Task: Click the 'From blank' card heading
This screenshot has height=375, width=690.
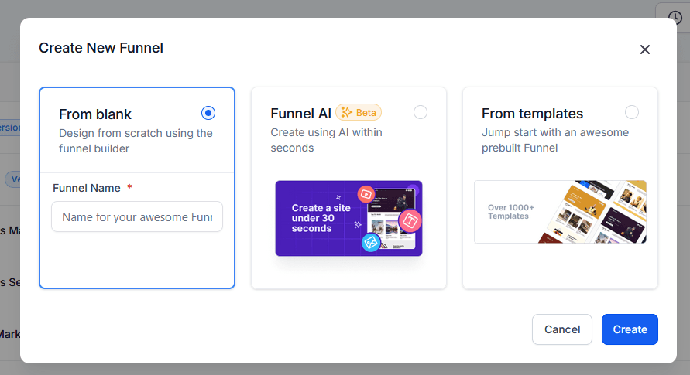Action: 95,114
